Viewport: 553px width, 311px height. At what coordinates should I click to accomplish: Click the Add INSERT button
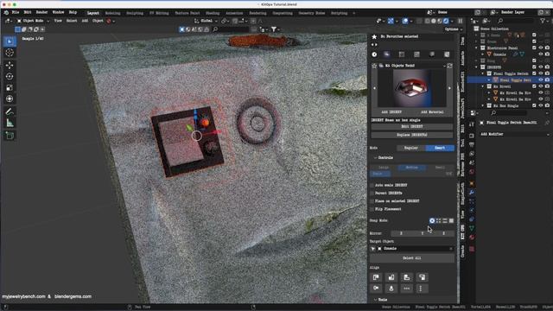391,112
